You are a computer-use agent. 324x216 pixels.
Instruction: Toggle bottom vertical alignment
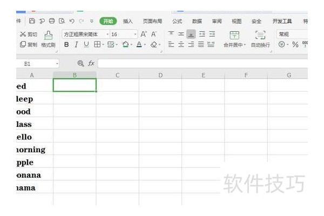tap(191, 34)
